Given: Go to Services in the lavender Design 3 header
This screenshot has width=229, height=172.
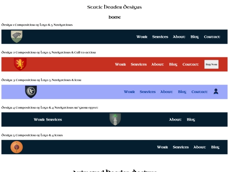Looking at the screenshot, I should tap(148, 92).
